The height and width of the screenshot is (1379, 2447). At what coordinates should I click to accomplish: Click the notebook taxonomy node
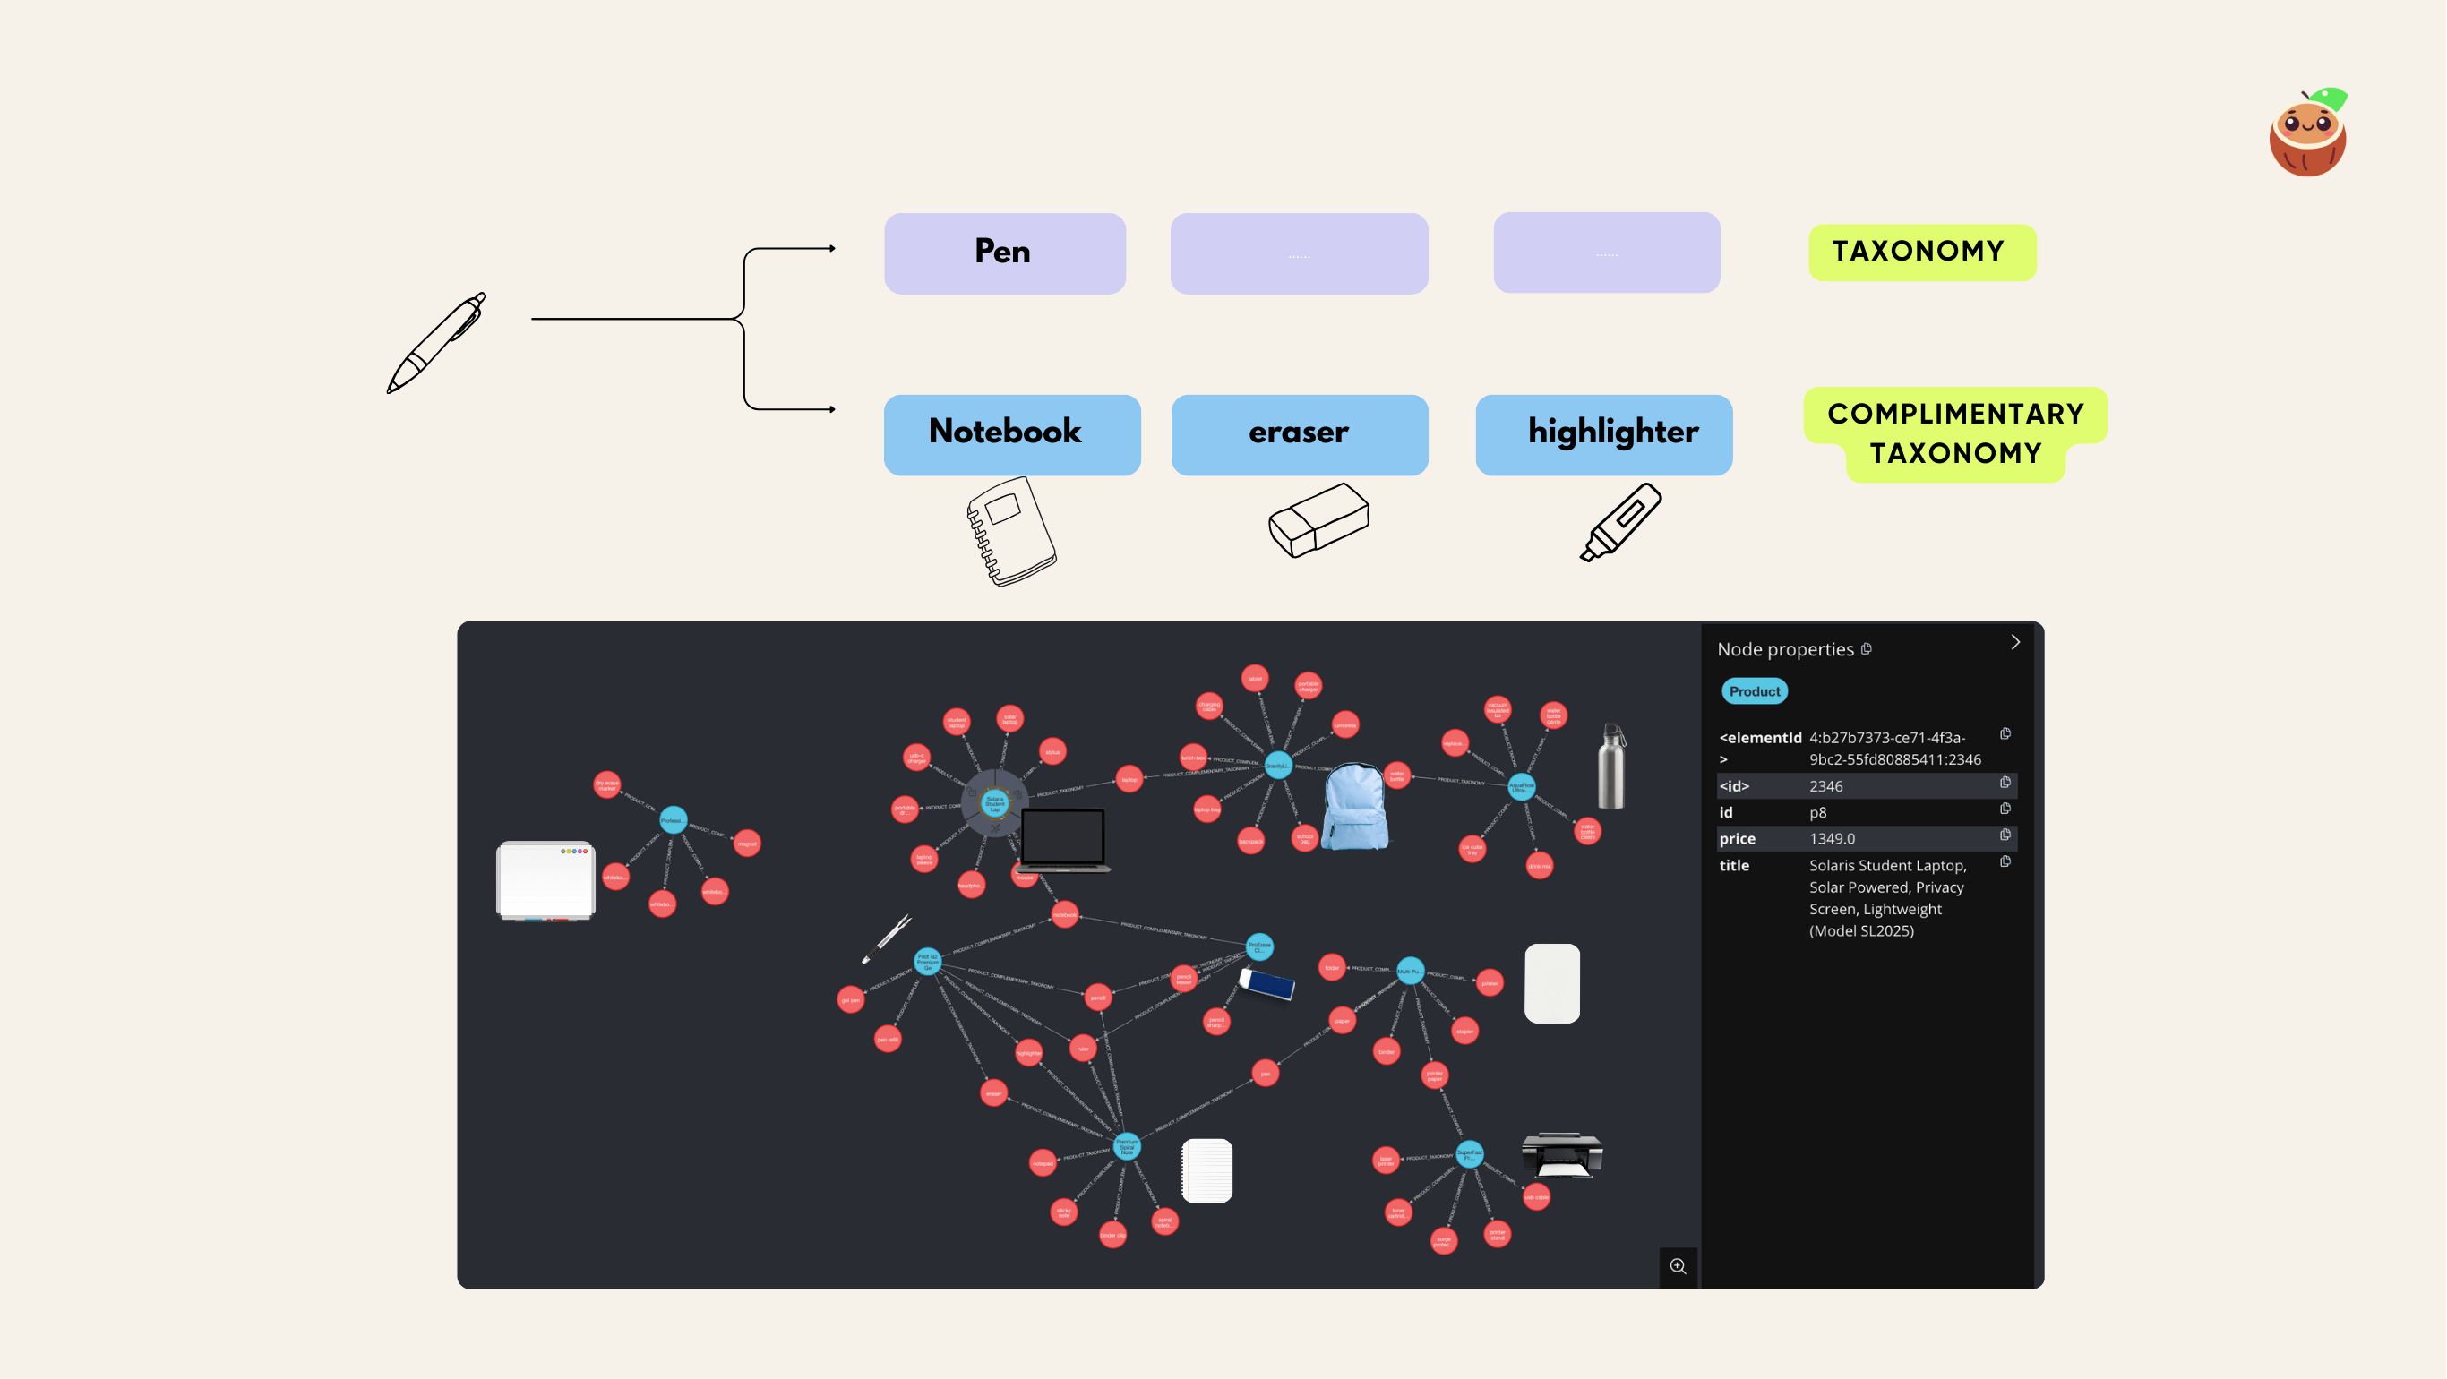pyautogui.click(x=1066, y=912)
